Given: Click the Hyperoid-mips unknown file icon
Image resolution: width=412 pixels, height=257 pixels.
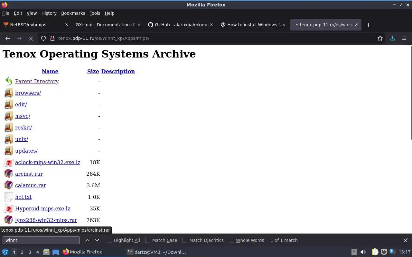Looking at the screenshot, I should (9, 208).
